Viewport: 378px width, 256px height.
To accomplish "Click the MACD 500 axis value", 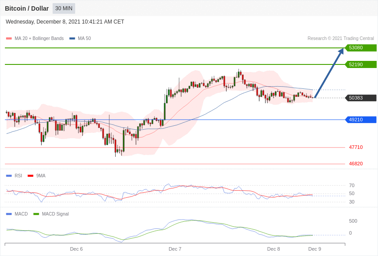I will (353, 221).
